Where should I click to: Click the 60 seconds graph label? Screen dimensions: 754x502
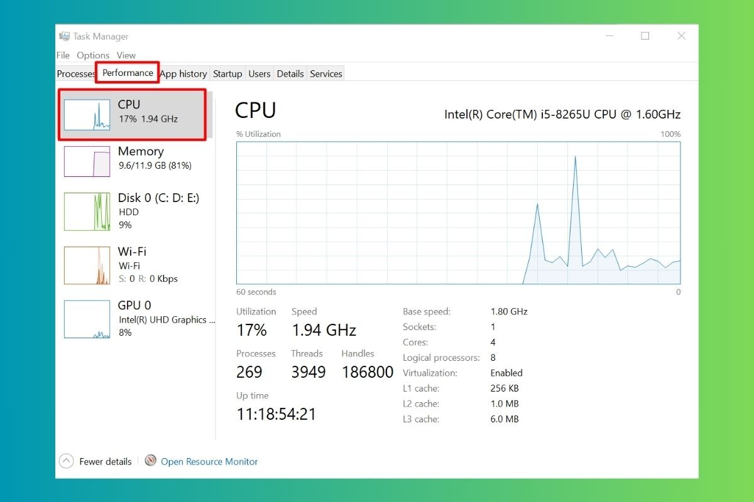pyautogui.click(x=256, y=292)
